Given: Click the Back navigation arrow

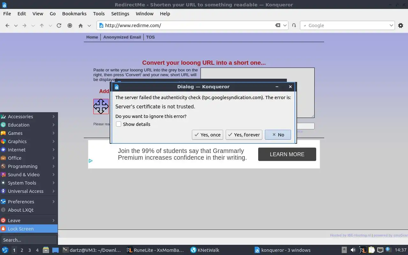Looking at the screenshot, I should point(7,25).
